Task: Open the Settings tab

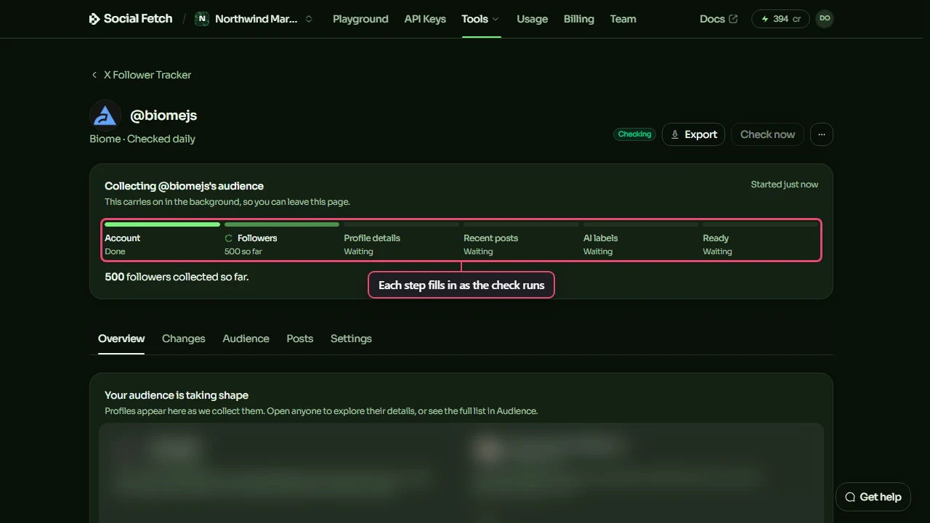Action: pos(351,338)
